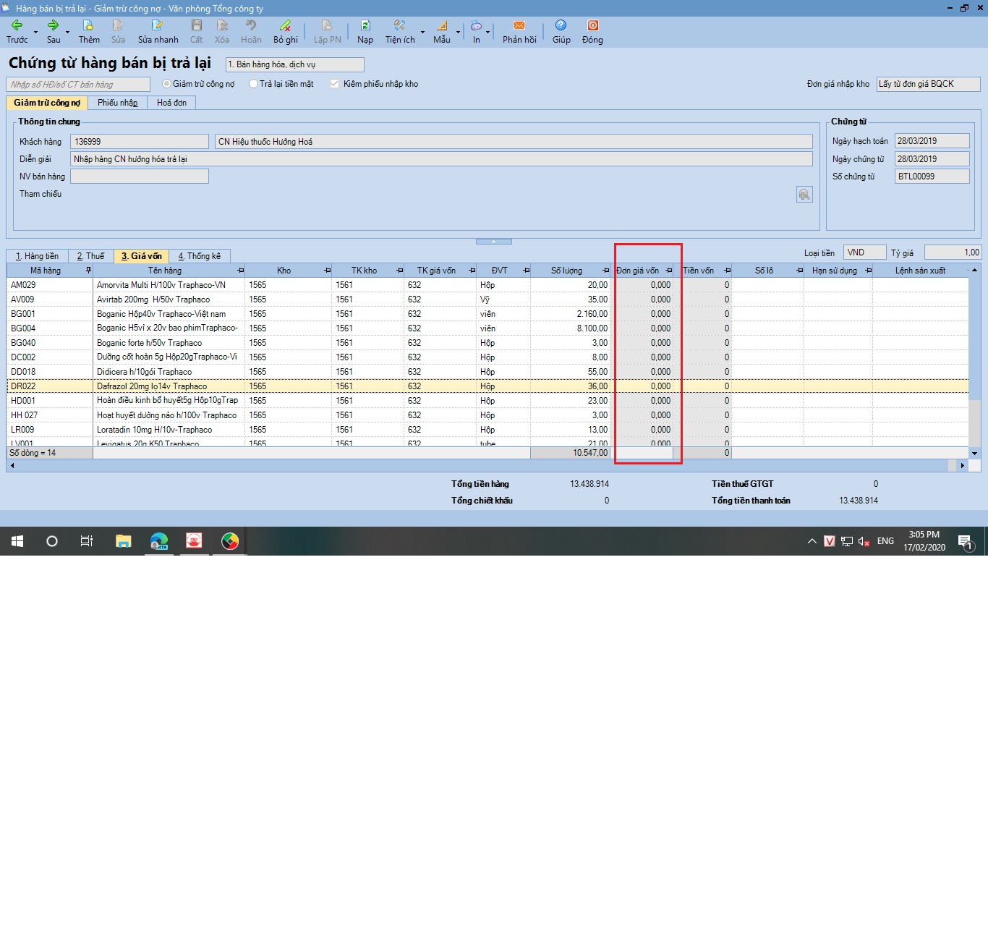
Task: Switch to the Phiếu nhập tab
Action: (118, 103)
